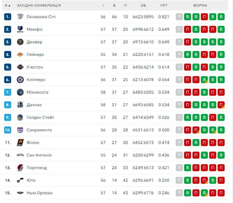The image size is (233, 203).
Task: Click the ФОРМА column header
Action: tap(200, 6)
